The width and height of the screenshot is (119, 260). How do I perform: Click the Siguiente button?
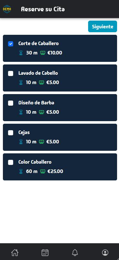(x=103, y=26)
